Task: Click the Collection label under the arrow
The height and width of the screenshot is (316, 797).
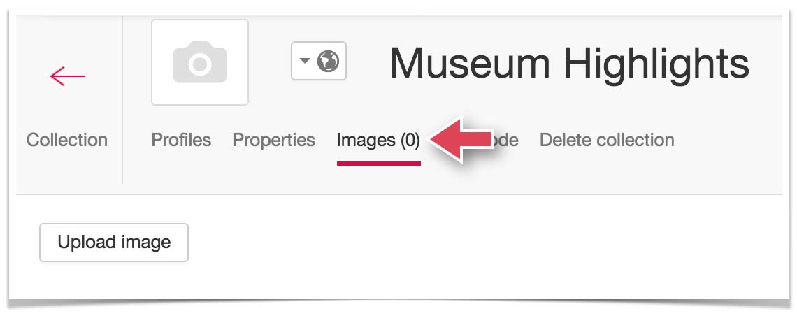Action: [x=67, y=140]
